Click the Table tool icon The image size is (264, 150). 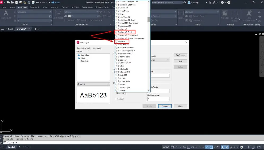[181, 13]
